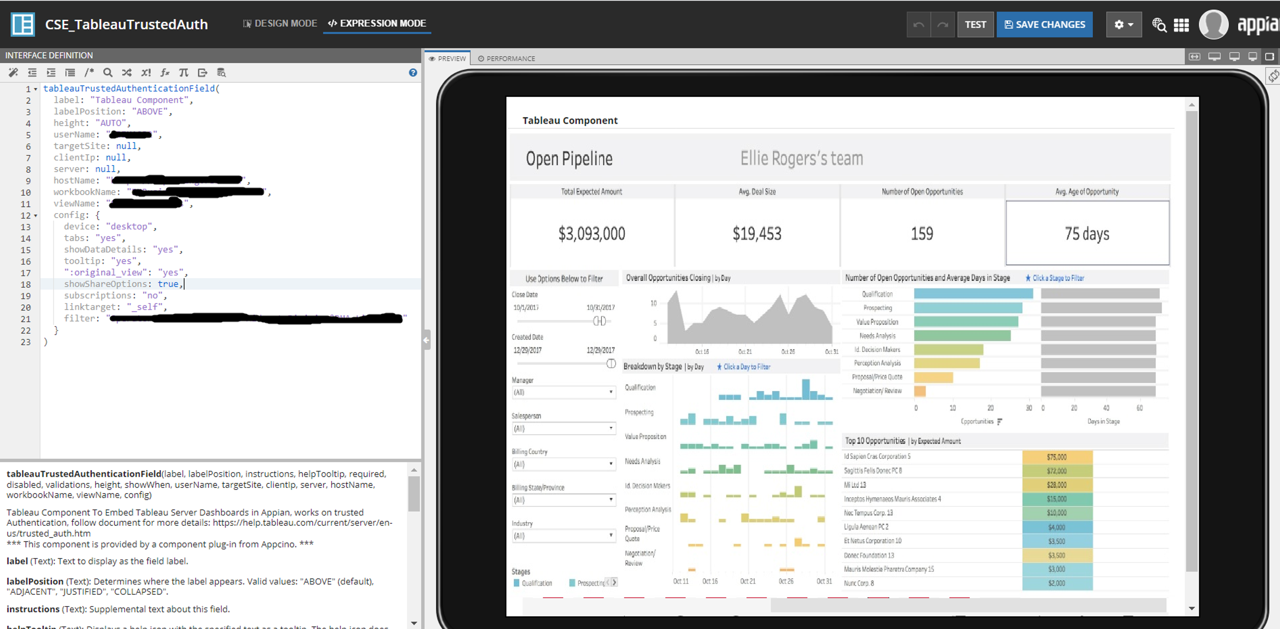This screenshot has width=1280, height=629.
Task: Click the database search icon
Action: pos(222,73)
